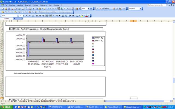Toggle underline formatting S button
The width and height of the screenshot is (175, 109).
click(33, 16)
